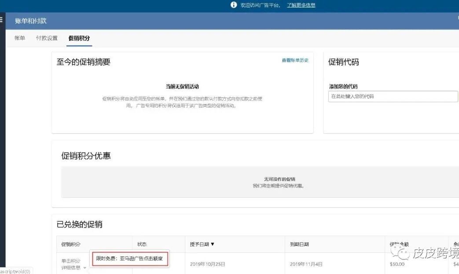Click the 限时免费 promotion tooltip

pyautogui.click(x=129, y=259)
